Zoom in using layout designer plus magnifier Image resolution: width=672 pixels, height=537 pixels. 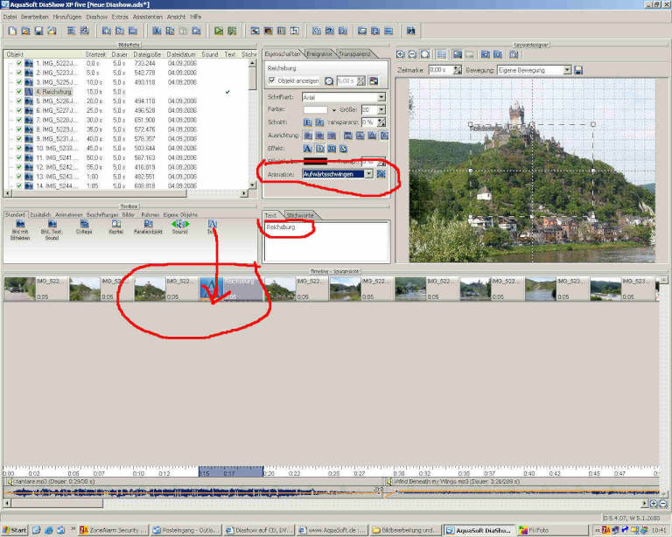(x=401, y=54)
